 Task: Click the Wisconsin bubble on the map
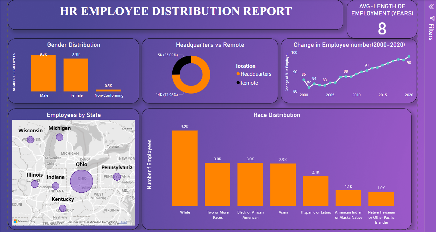click(30, 139)
